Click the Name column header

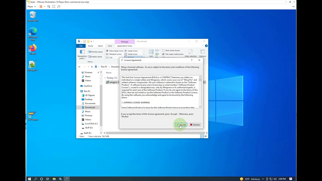(x=109, y=73)
